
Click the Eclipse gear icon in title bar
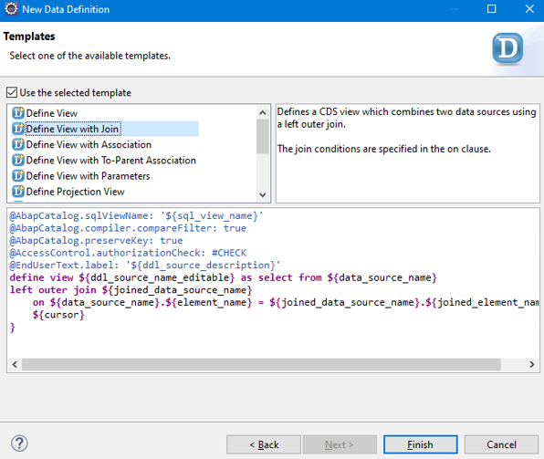(11, 9)
